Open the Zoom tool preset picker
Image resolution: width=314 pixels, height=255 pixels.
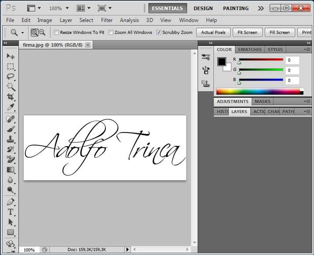(x=23, y=33)
